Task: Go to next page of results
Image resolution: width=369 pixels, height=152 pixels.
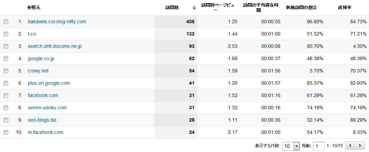Action: pyautogui.click(x=359, y=146)
